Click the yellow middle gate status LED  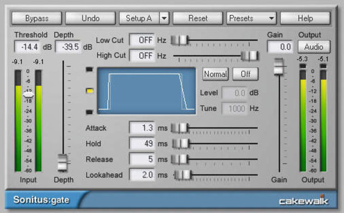pyautogui.click(x=90, y=91)
